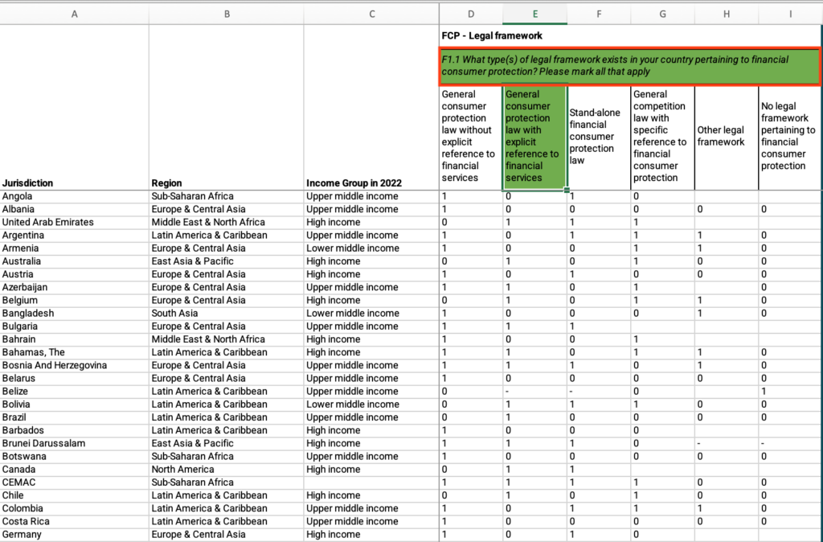The image size is (823, 542).
Task: Click the 'Armenia' jurisdiction cell
Action: 75,248
